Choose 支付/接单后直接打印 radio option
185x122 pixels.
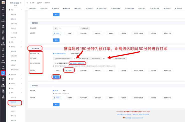54,63
